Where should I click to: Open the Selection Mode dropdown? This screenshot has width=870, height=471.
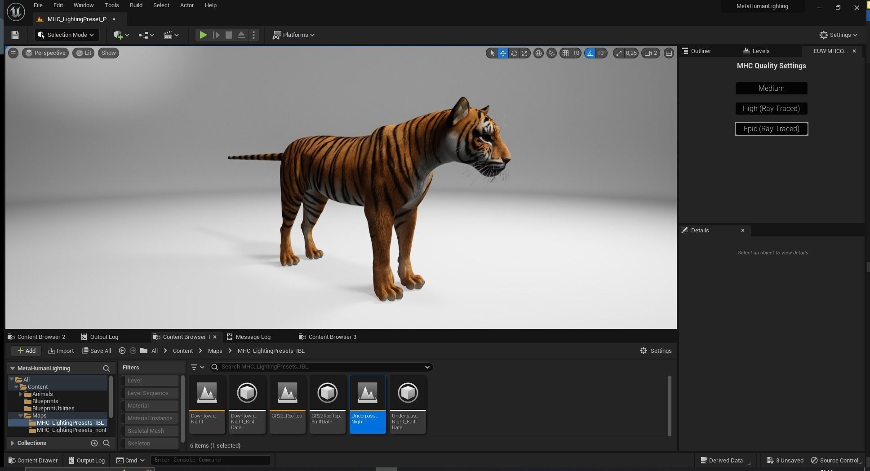pos(66,35)
